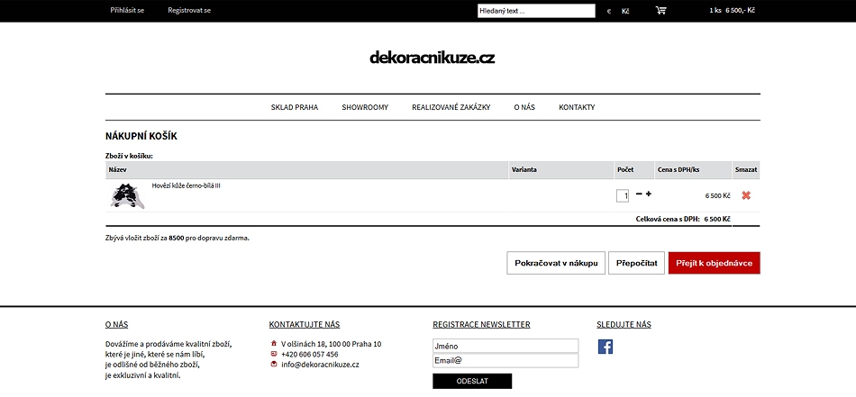Open cart summary 1 ks 6 500,- Kč
The image size is (856, 397).
[732, 11]
